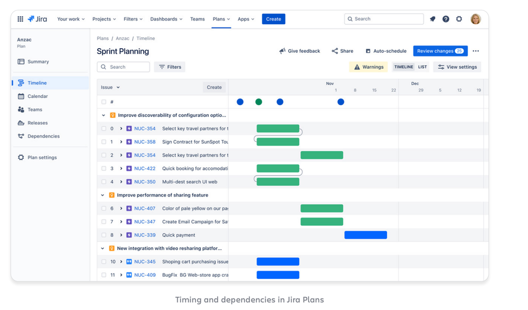Click the plan Search field beside Filters

coord(123,67)
